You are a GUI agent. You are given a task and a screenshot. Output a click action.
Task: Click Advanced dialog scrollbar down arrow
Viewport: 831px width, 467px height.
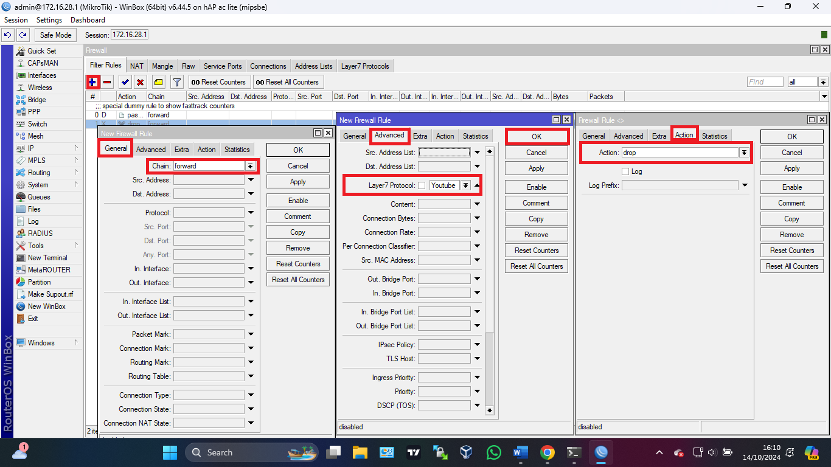(490, 410)
